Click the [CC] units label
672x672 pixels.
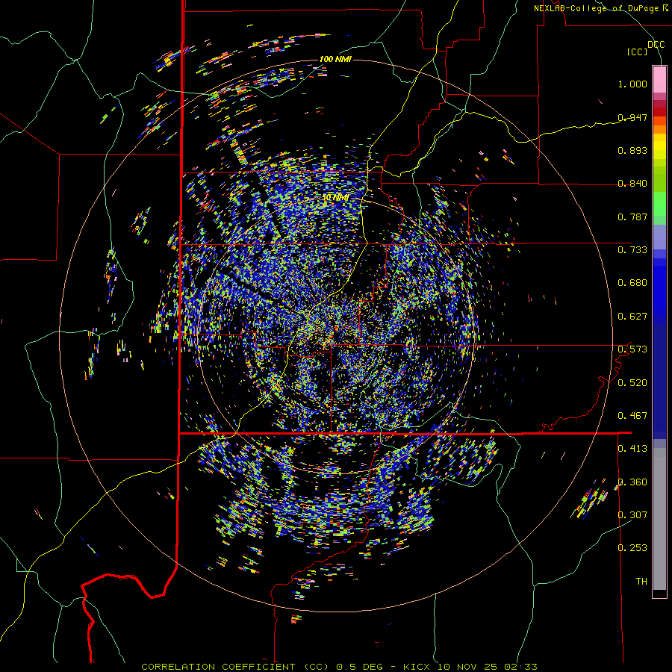tap(638, 52)
